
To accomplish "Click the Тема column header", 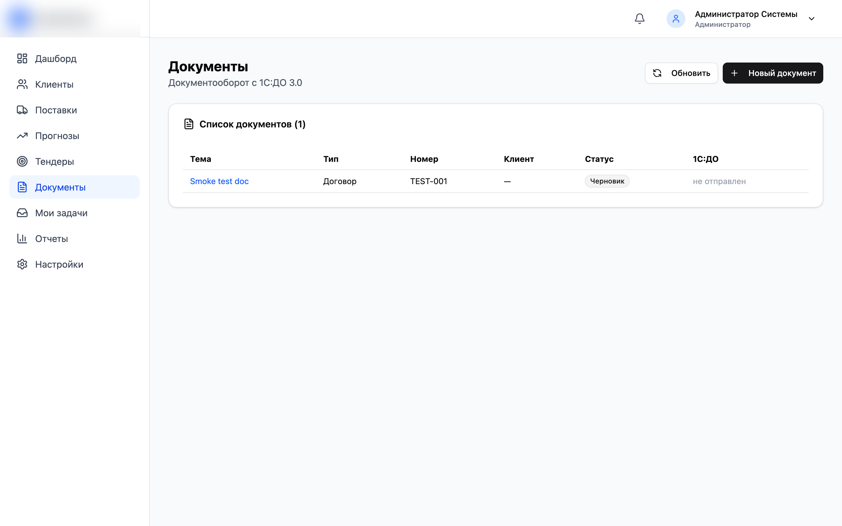I will click(x=200, y=159).
